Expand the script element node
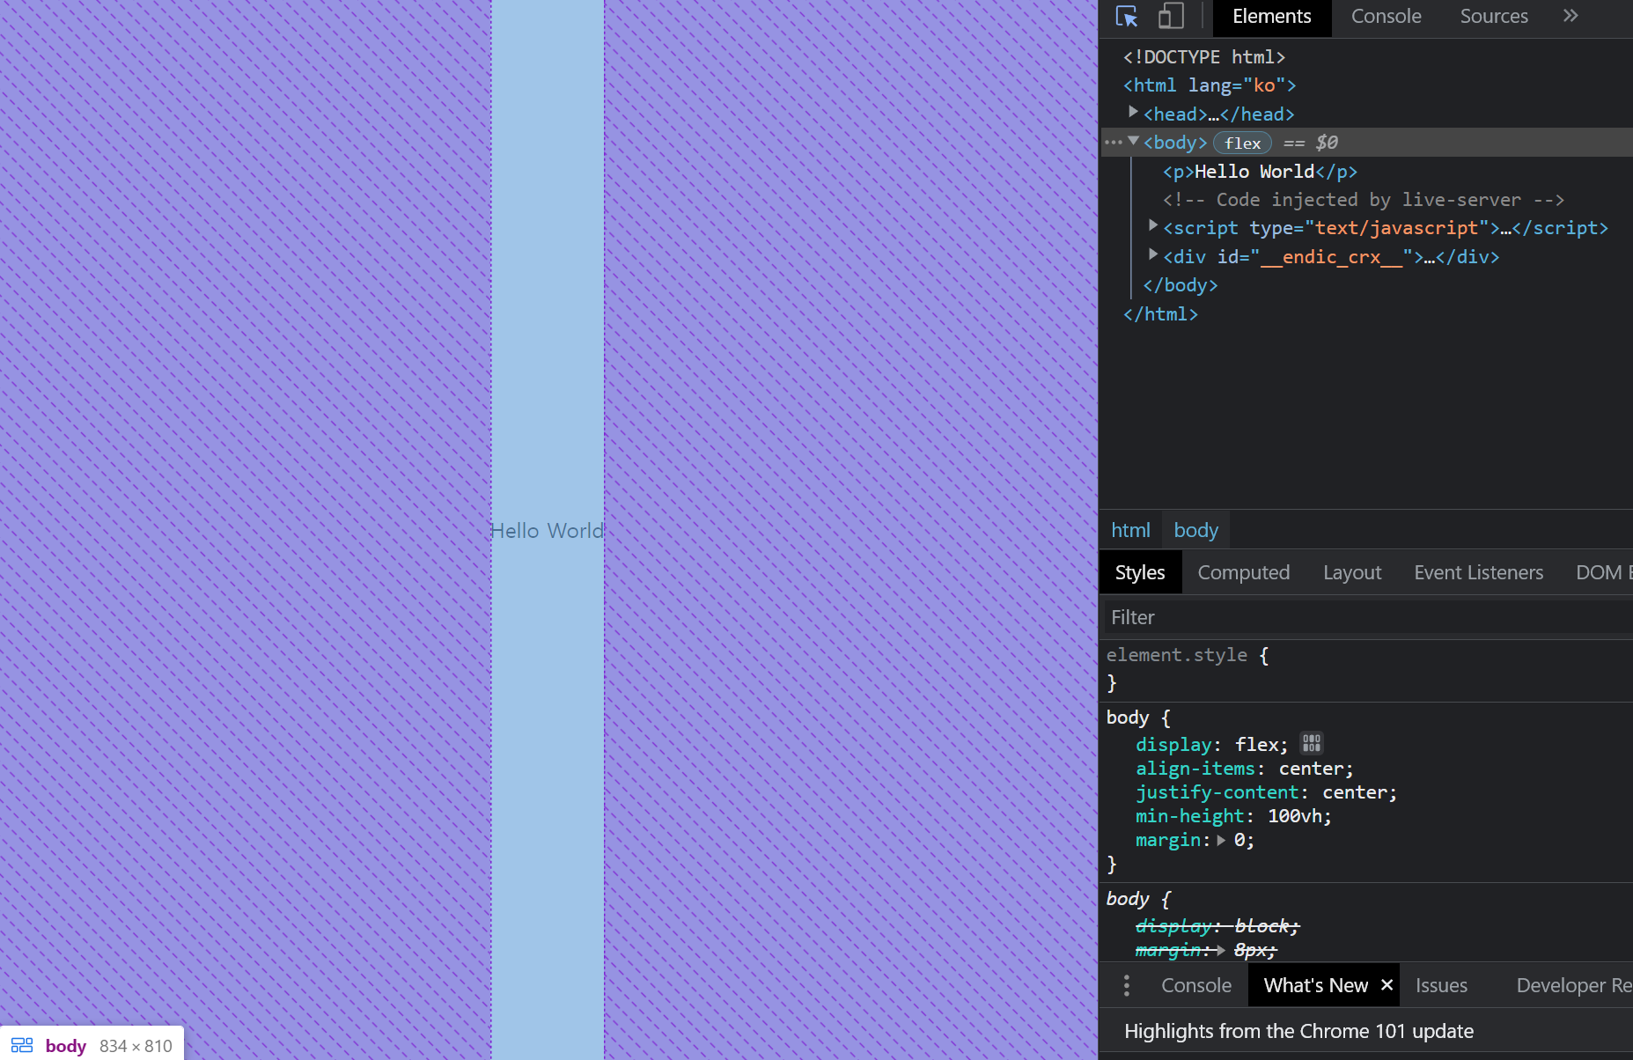The height and width of the screenshot is (1060, 1633). click(x=1153, y=226)
